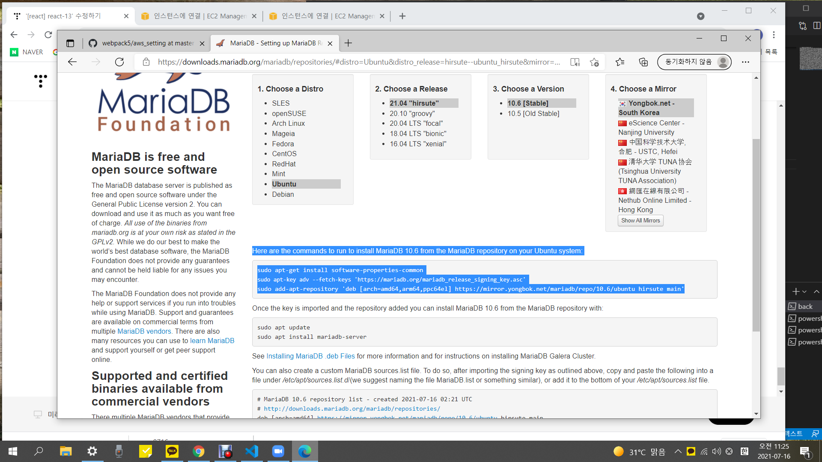Image resolution: width=822 pixels, height=462 pixels.
Task: Expand the hidden system tray icons chevron
Action: pyautogui.click(x=678, y=451)
